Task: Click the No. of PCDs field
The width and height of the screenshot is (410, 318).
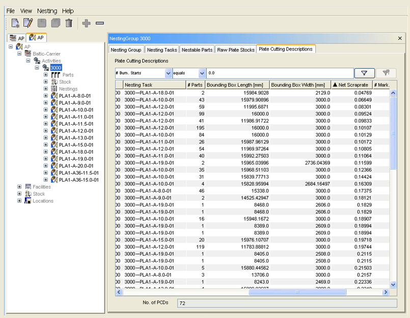Action: pos(287,303)
